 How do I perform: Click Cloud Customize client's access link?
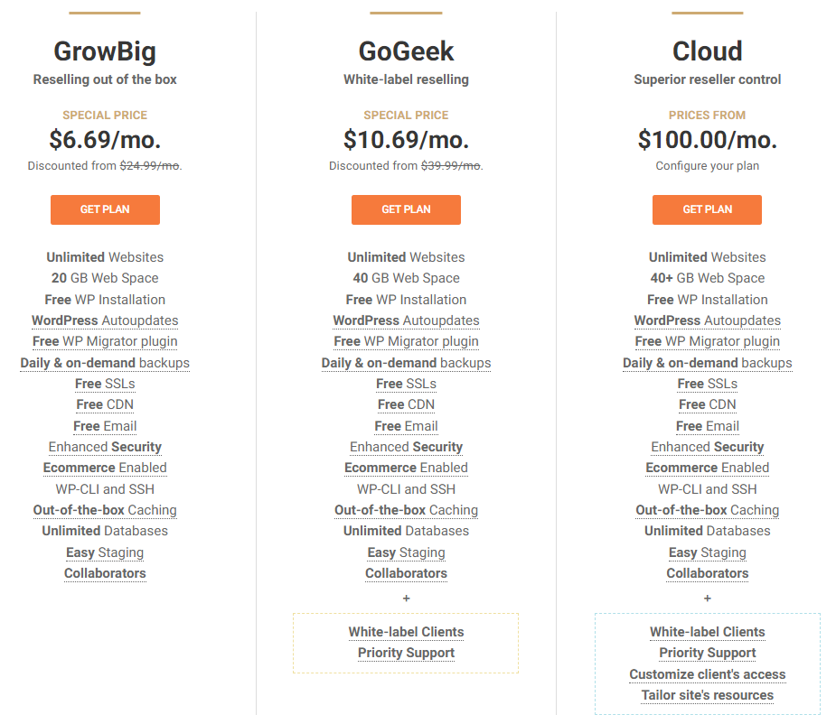pos(707,674)
